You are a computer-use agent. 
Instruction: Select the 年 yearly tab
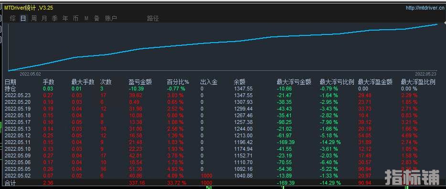tap(65, 19)
